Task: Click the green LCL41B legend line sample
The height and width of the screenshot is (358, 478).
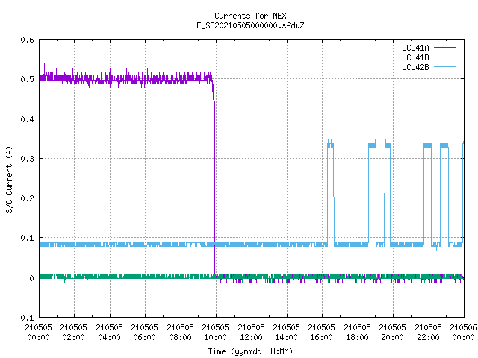Action: coord(445,57)
